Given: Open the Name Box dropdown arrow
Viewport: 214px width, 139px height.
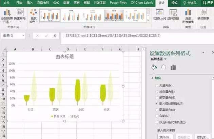Looking at the screenshot, I should click(x=23, y=36).
